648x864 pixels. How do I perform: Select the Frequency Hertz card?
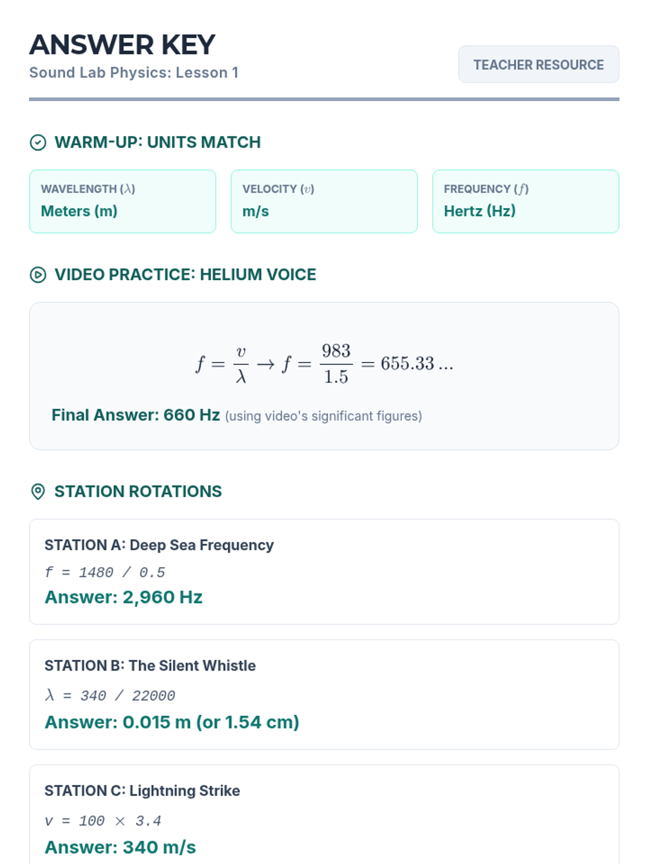(525, 201)
